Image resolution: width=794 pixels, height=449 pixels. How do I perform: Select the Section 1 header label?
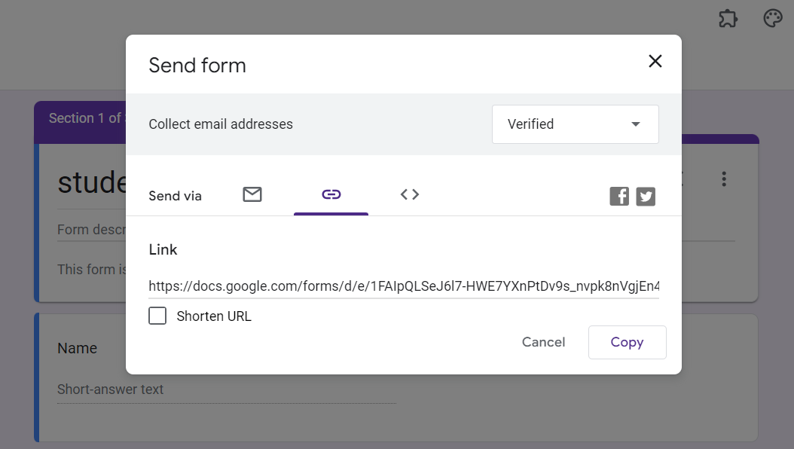(x=84, y=118)
